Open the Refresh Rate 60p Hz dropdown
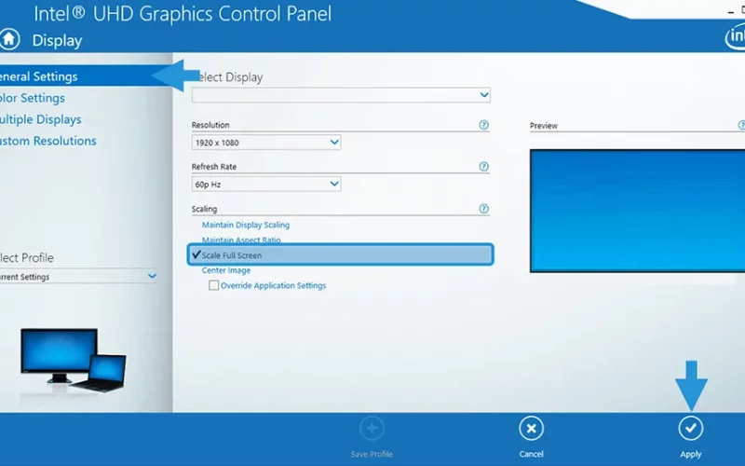 [266, 184]
